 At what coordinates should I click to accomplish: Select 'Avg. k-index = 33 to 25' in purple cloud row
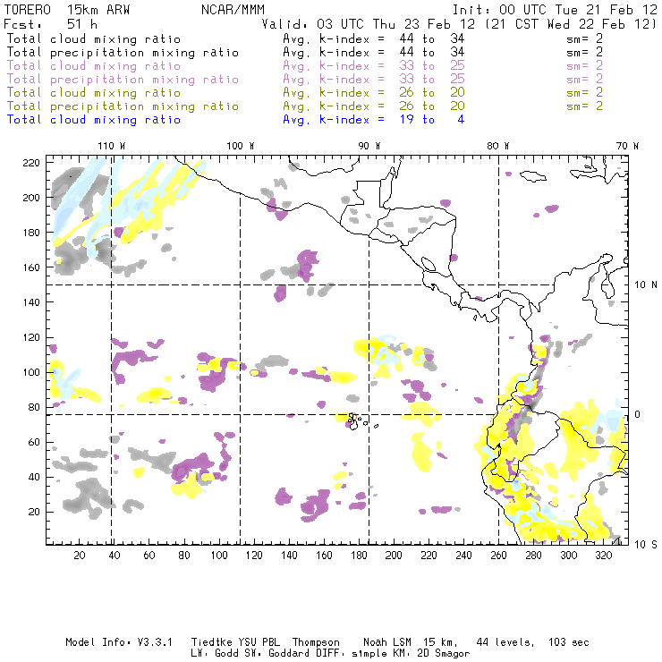374,66
